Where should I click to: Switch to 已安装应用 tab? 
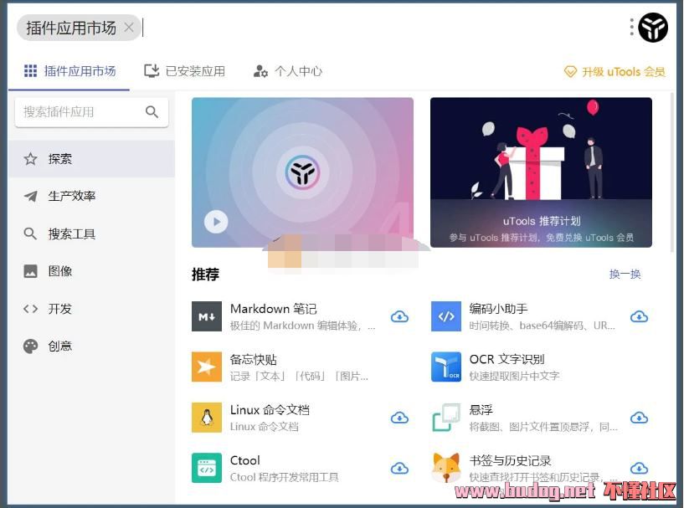(x=185, y=71)
